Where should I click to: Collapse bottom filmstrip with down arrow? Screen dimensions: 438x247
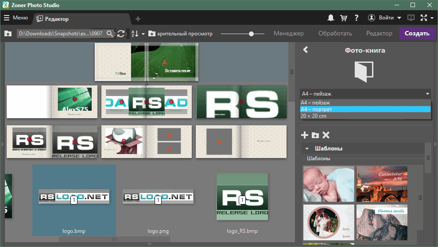click(x=149, y=244)
